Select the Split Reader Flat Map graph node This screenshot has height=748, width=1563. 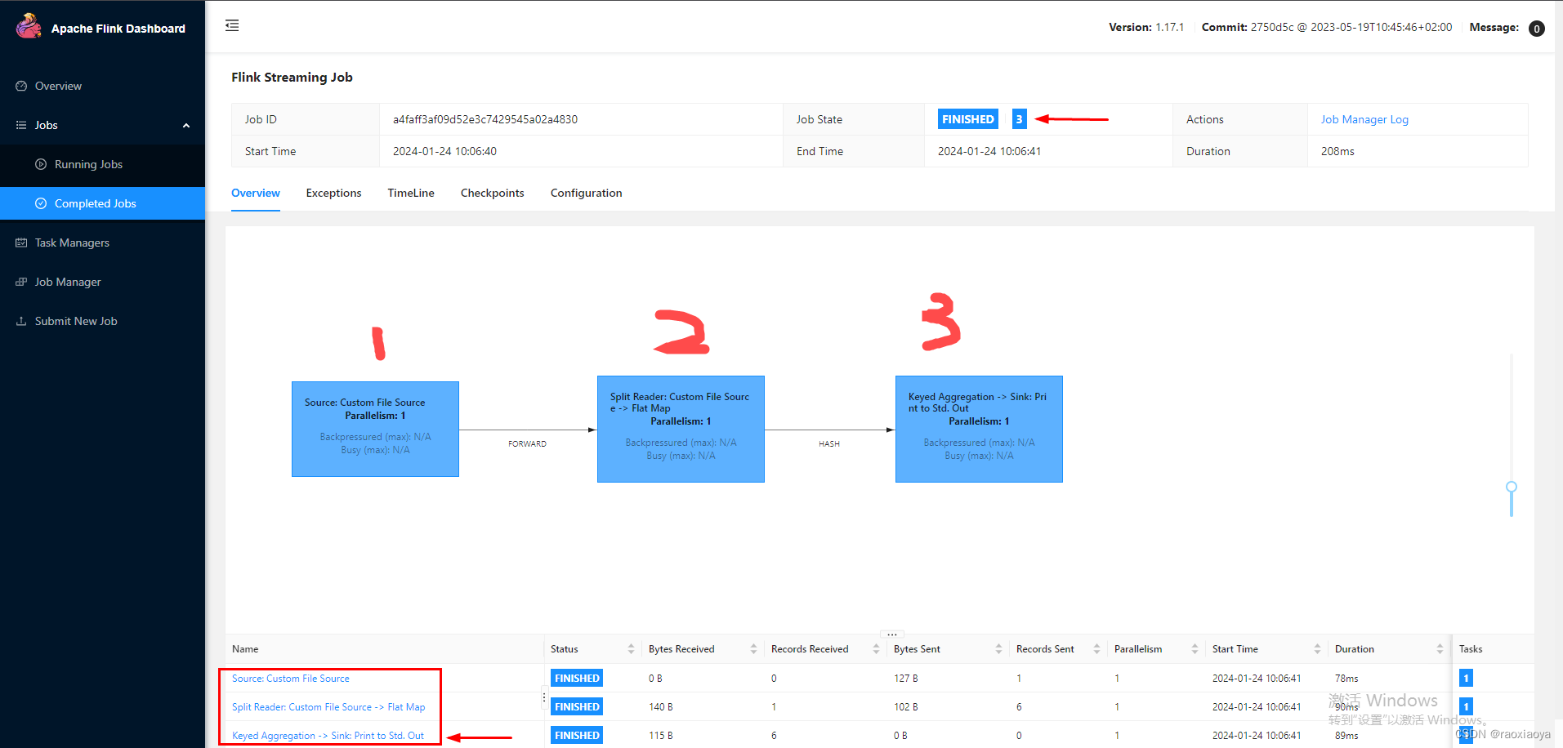[681, 429]
